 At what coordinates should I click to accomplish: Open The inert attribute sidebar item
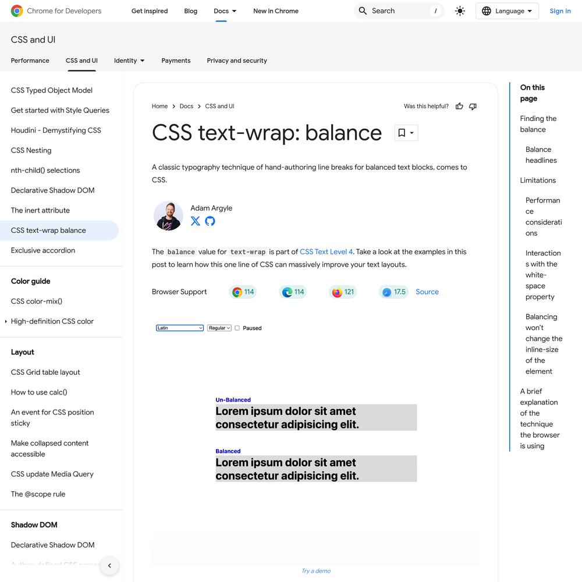pos(41,211)
